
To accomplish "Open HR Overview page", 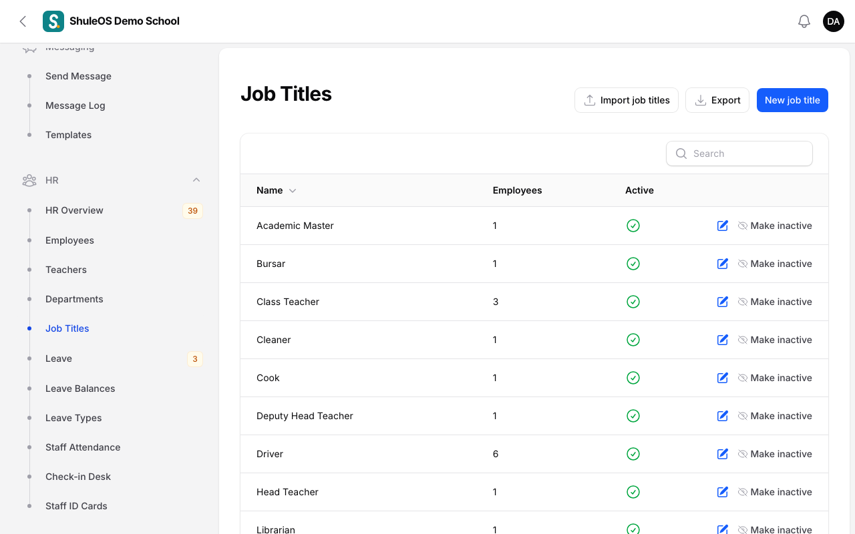I will pyautogui.click(x=74, y=210).
